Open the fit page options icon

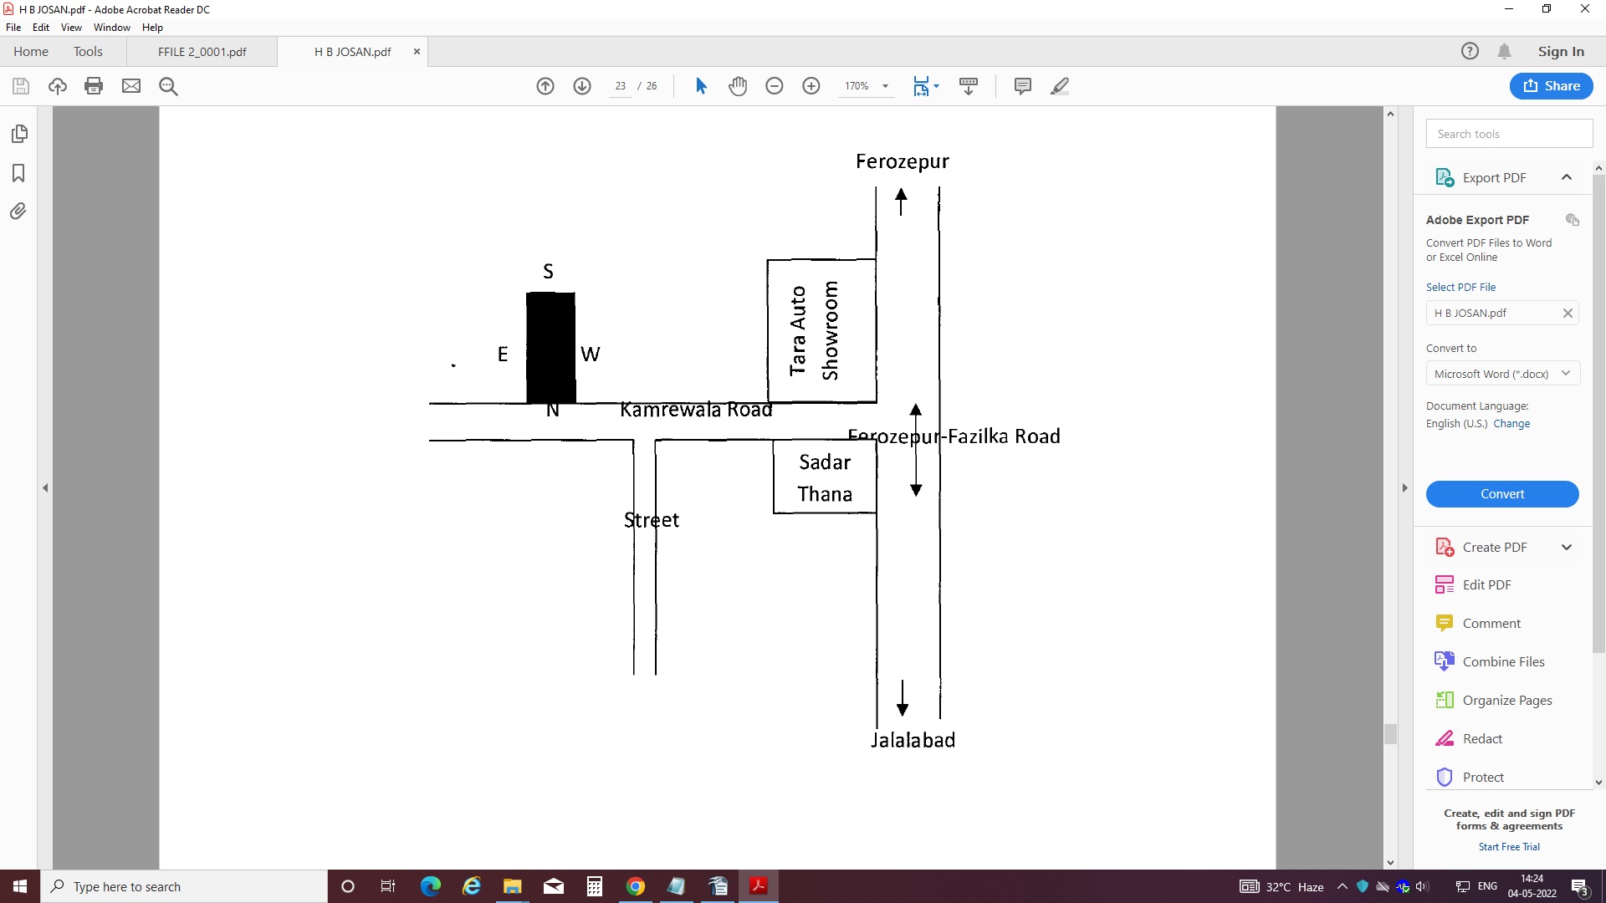coord(925,86)
